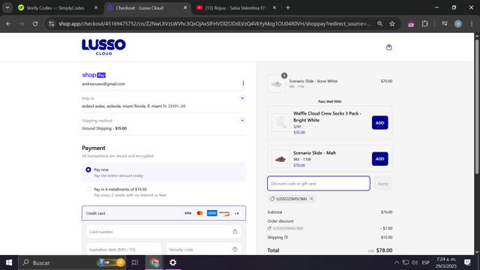The height and width of the screenshot is (270, 480).
Task: Close the Rojuu YouTube tab
Action: pos(274,7)
